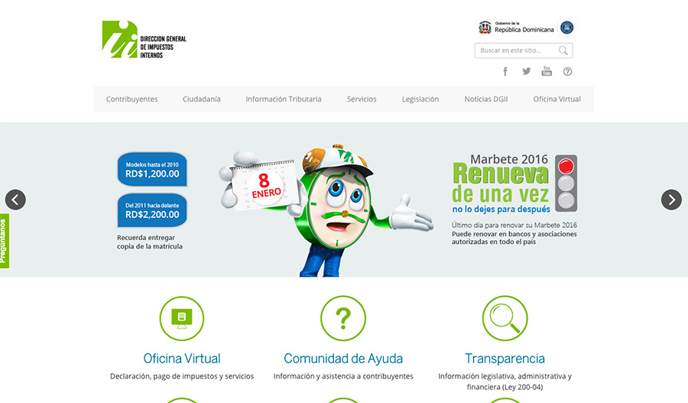This screenshot has height=403, width=688.
Task: Focus the 'Buscar en este sitio' search field
Action: 516,50
